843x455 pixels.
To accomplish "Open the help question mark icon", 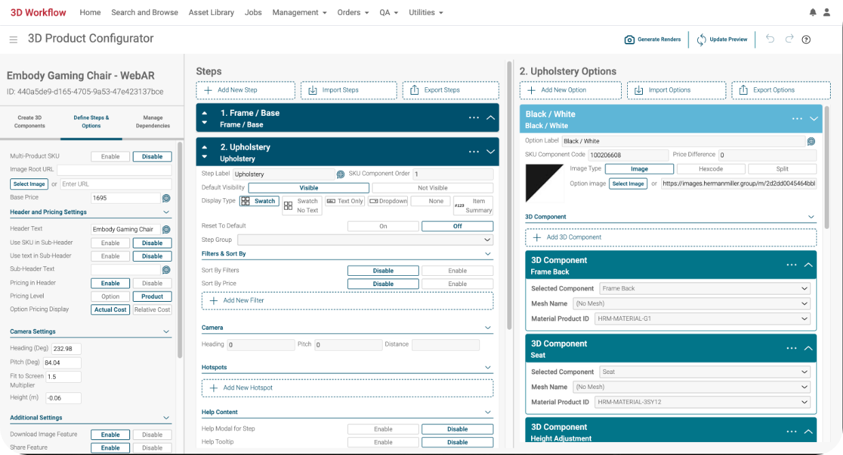I will 806,40.
